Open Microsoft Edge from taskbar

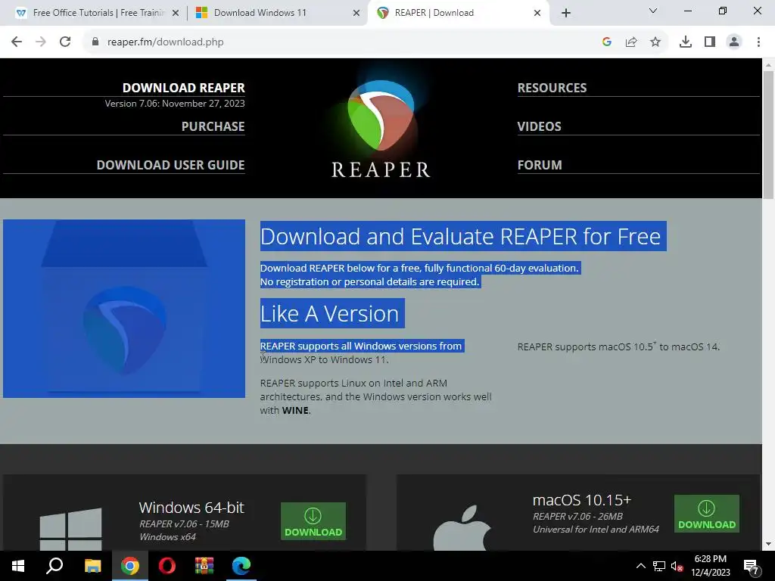point(241,566)
